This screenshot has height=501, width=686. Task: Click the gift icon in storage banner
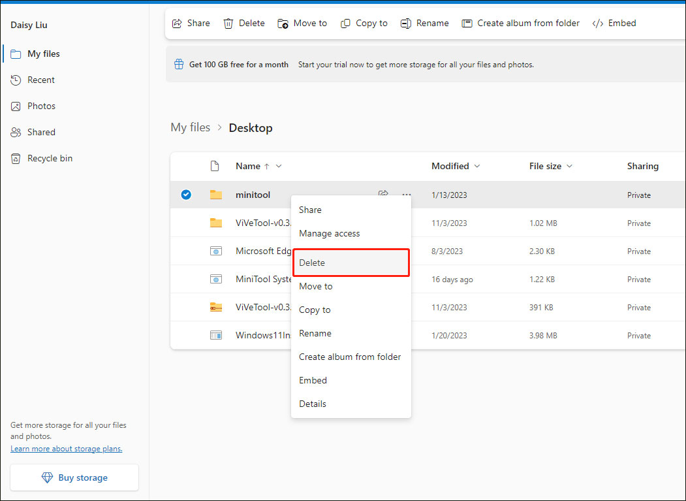[x=179, y=65]
